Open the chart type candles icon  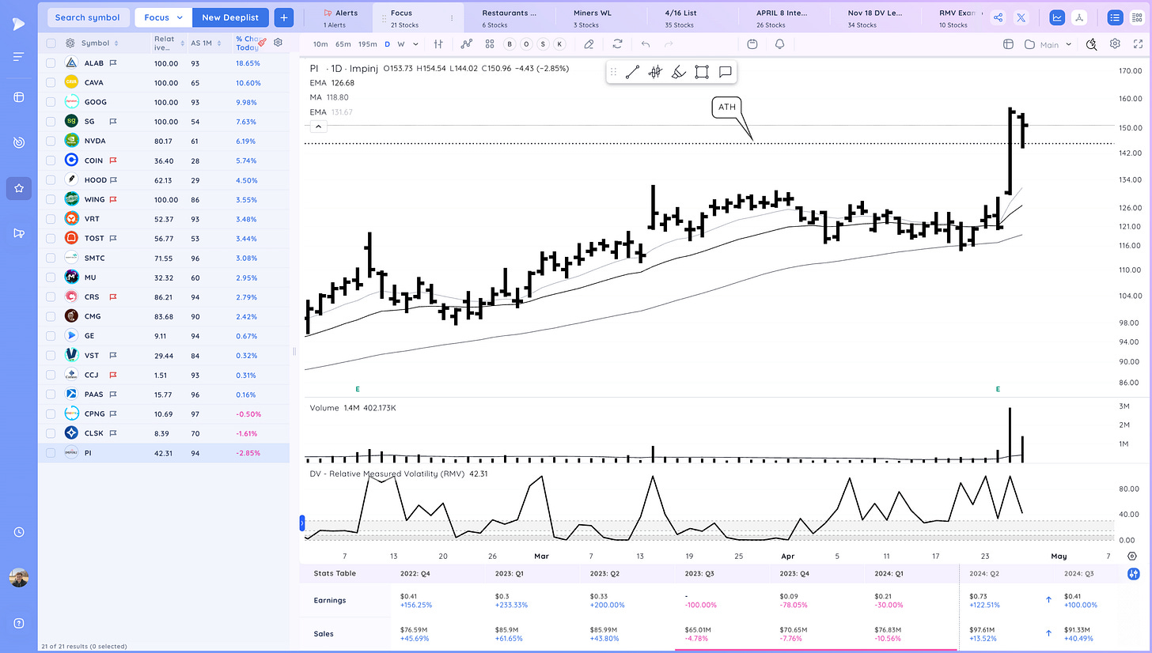coord(438,44)
